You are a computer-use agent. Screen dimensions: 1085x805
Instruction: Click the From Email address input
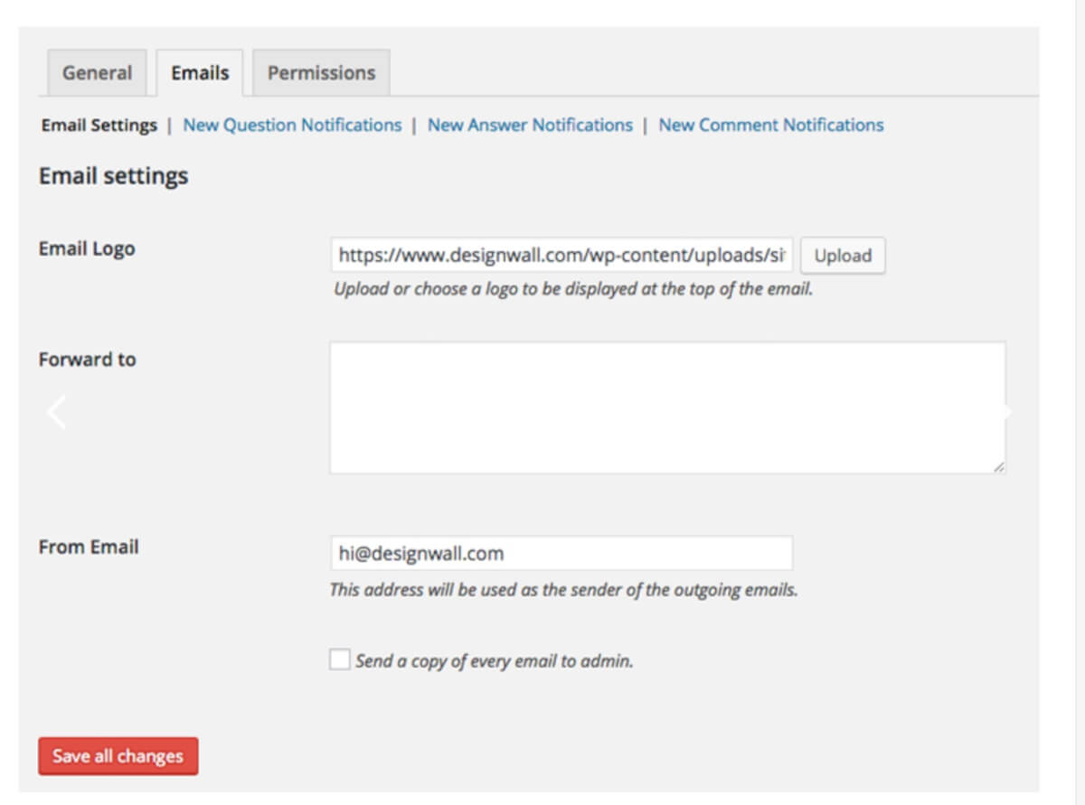point(561,554)
